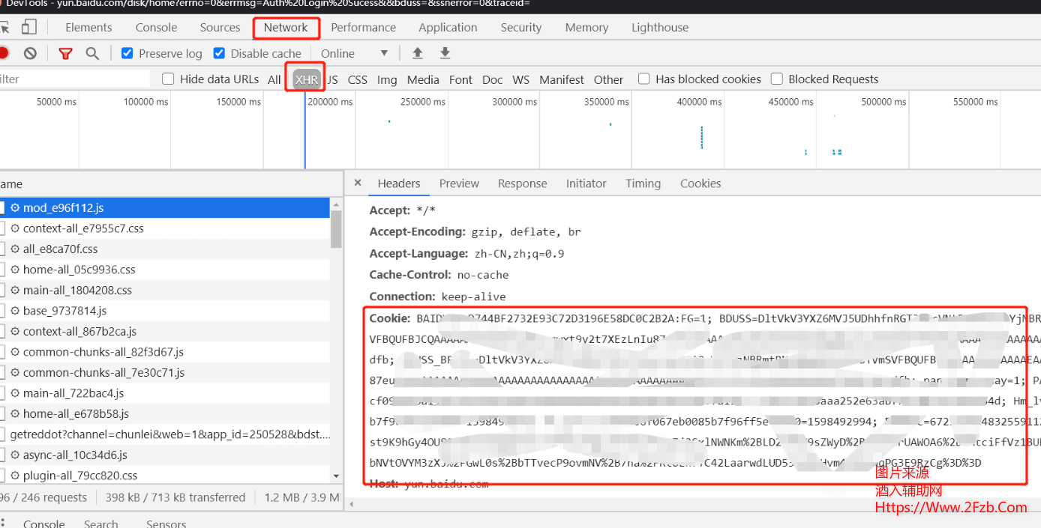The width and height of the screenshot is (1041, 528).
Task: Filter requests by JS type
Action: (x=332, y=79)
